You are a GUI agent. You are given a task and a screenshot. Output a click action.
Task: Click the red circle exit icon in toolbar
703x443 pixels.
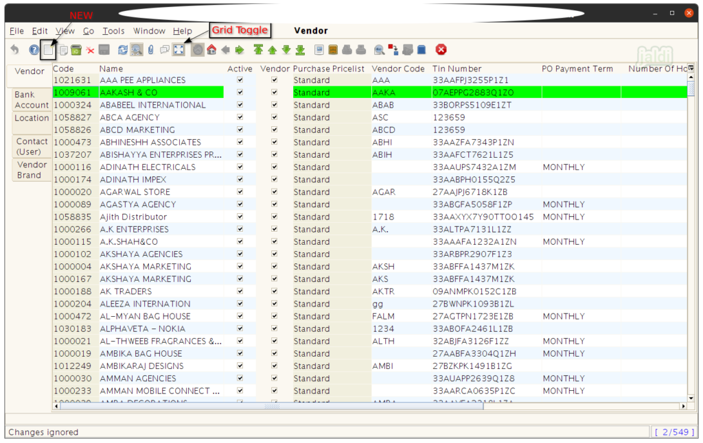[x=441, y=49]
